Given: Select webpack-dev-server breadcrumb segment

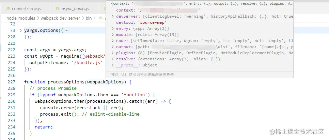Looking at the screenshot, I should 60,18.
